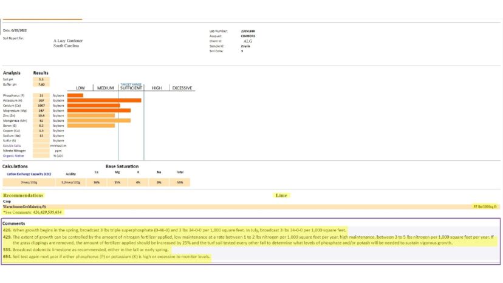
Task: Open the Cation Exchange Capacity (CEC) link
Action: (x=29, y=174)
